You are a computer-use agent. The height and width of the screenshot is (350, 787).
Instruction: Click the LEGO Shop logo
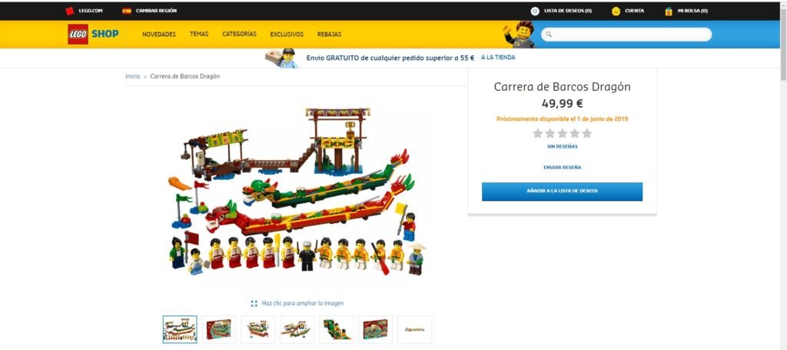coord(93,34)
